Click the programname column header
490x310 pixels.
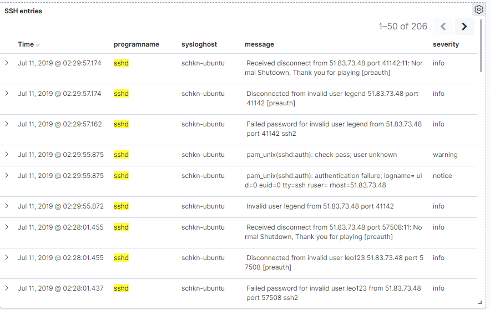[x=137, y=44]
